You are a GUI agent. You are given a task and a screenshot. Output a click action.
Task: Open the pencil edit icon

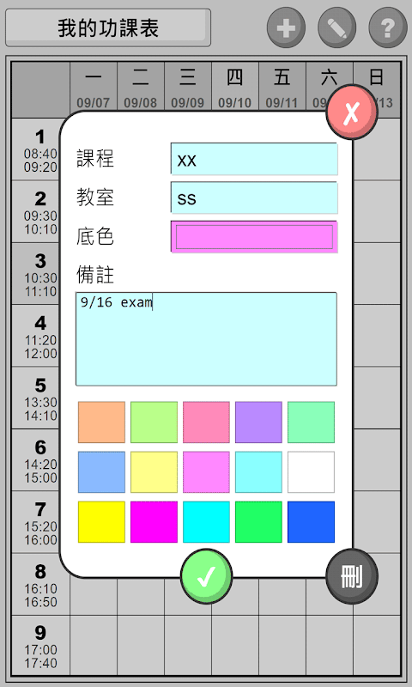[x=337, y=27]
